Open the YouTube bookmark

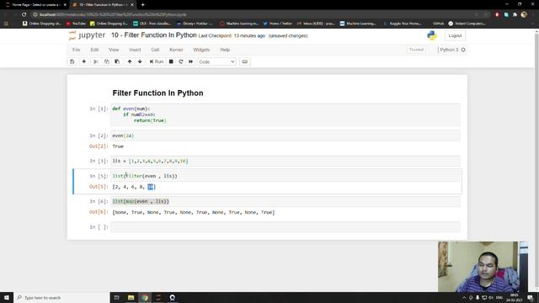point(76,24)
